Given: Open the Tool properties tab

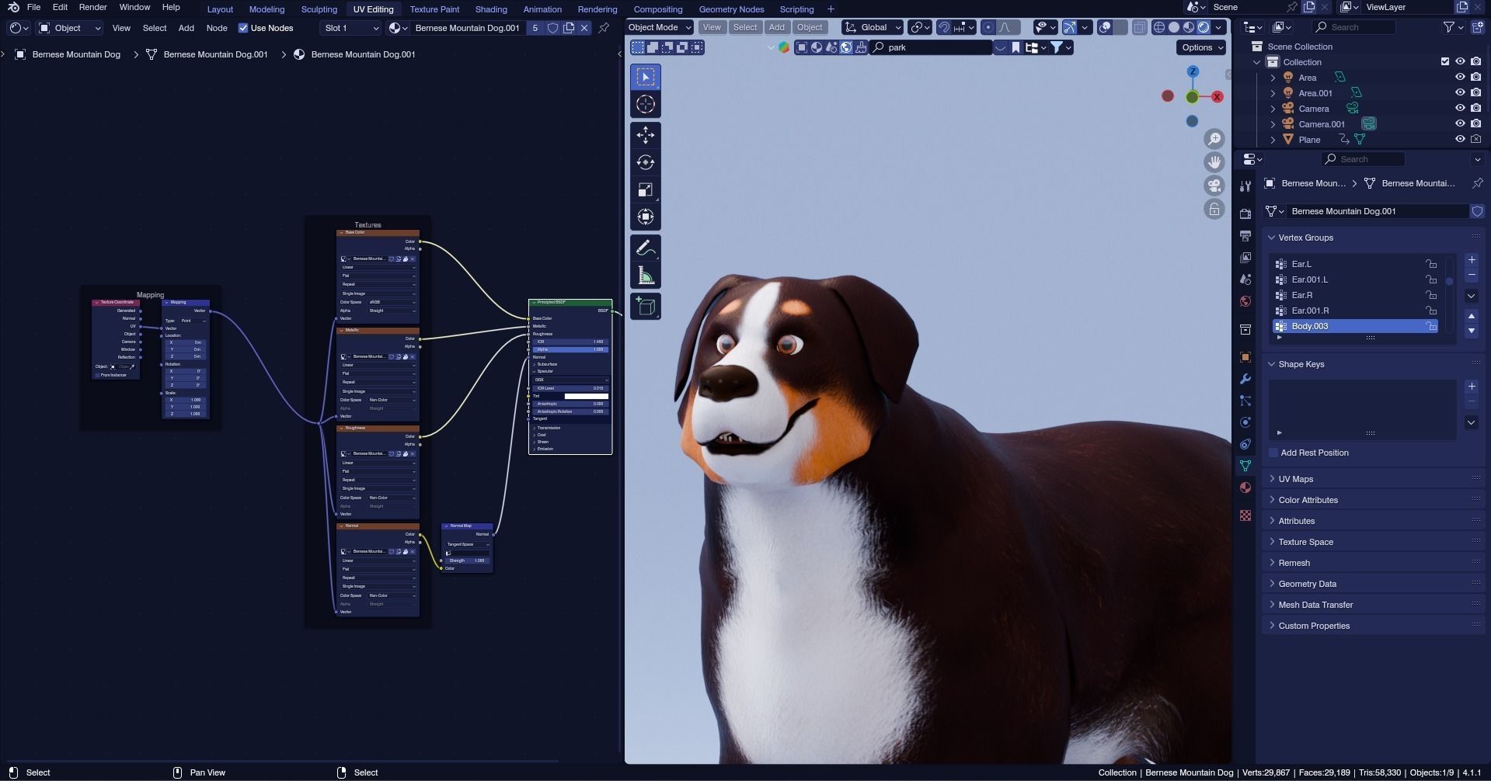Looking at the screenshot, I should [1245, 186].
